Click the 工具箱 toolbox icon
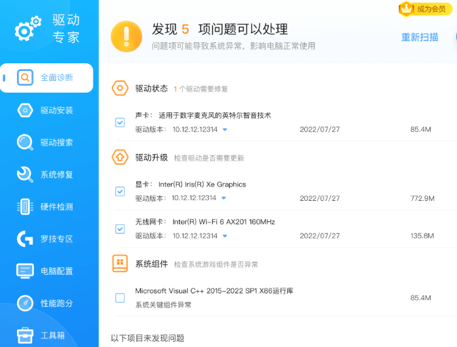Viewport: 457px width, 347px height. coord(25,335)
